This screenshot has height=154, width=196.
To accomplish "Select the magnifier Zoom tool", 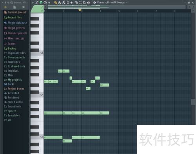I will pyautogui.click(x=84, y=2).
